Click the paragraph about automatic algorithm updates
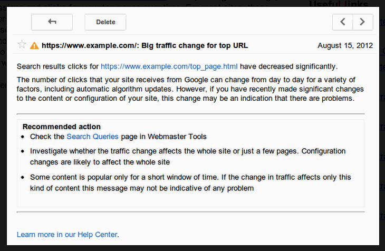 pos(189,89)
